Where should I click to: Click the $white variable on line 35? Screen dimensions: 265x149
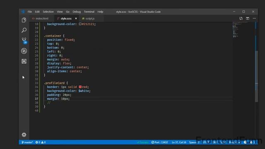[84, 91]
